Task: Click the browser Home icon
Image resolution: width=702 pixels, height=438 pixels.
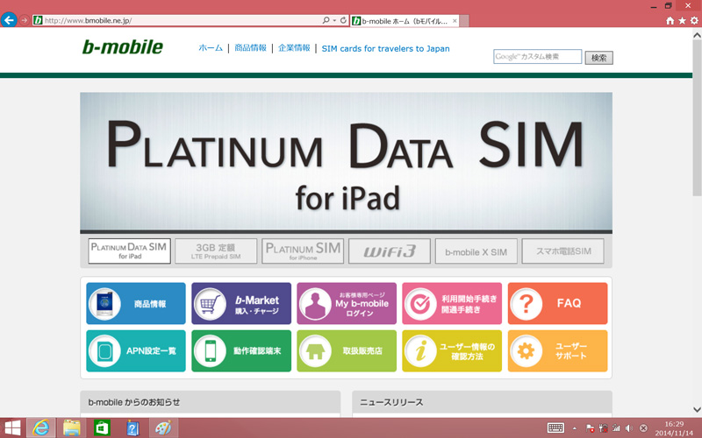Action: click(x=670, y=20)
